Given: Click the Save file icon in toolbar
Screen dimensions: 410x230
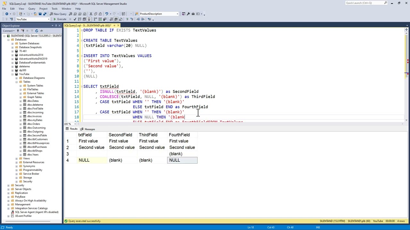Looking at the screenshot, I should pos(40,14).
